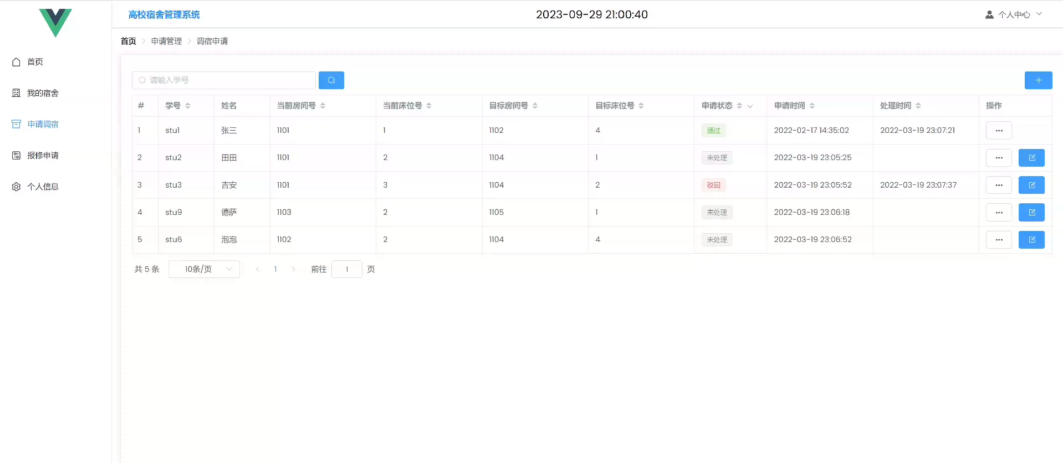
Task: Open 我的宿舍 in the sidebar
Action: pos(43,93)
